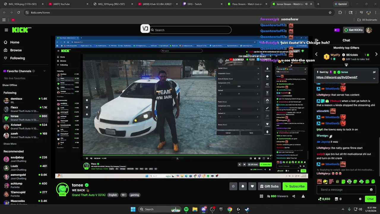Screen dimensions: 380x214
Task: Click Get KICKs button
Action: 353,30
